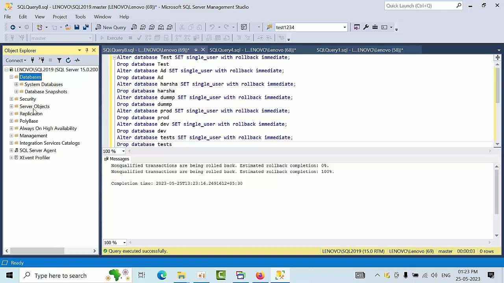Open file using the folder icon
The width and height of the screenshot is (504, 283).
coord(68,27)
